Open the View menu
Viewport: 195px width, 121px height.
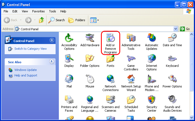tap(25, 11)
